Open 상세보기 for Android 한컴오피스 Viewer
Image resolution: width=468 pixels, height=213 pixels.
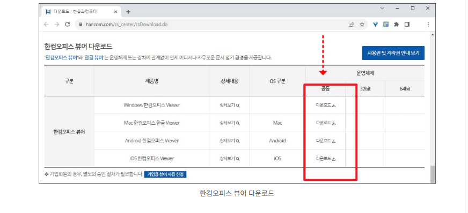click(x=230, y=141)
